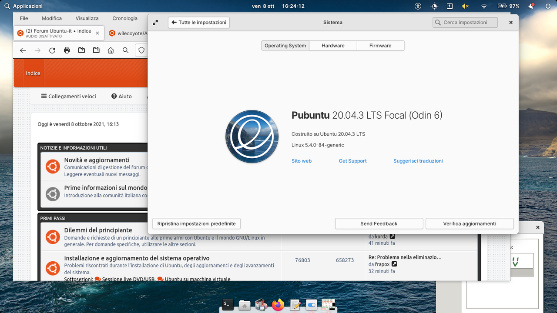
Task: Jump to last post icon after frapox
Action: (x=394, y=264)
